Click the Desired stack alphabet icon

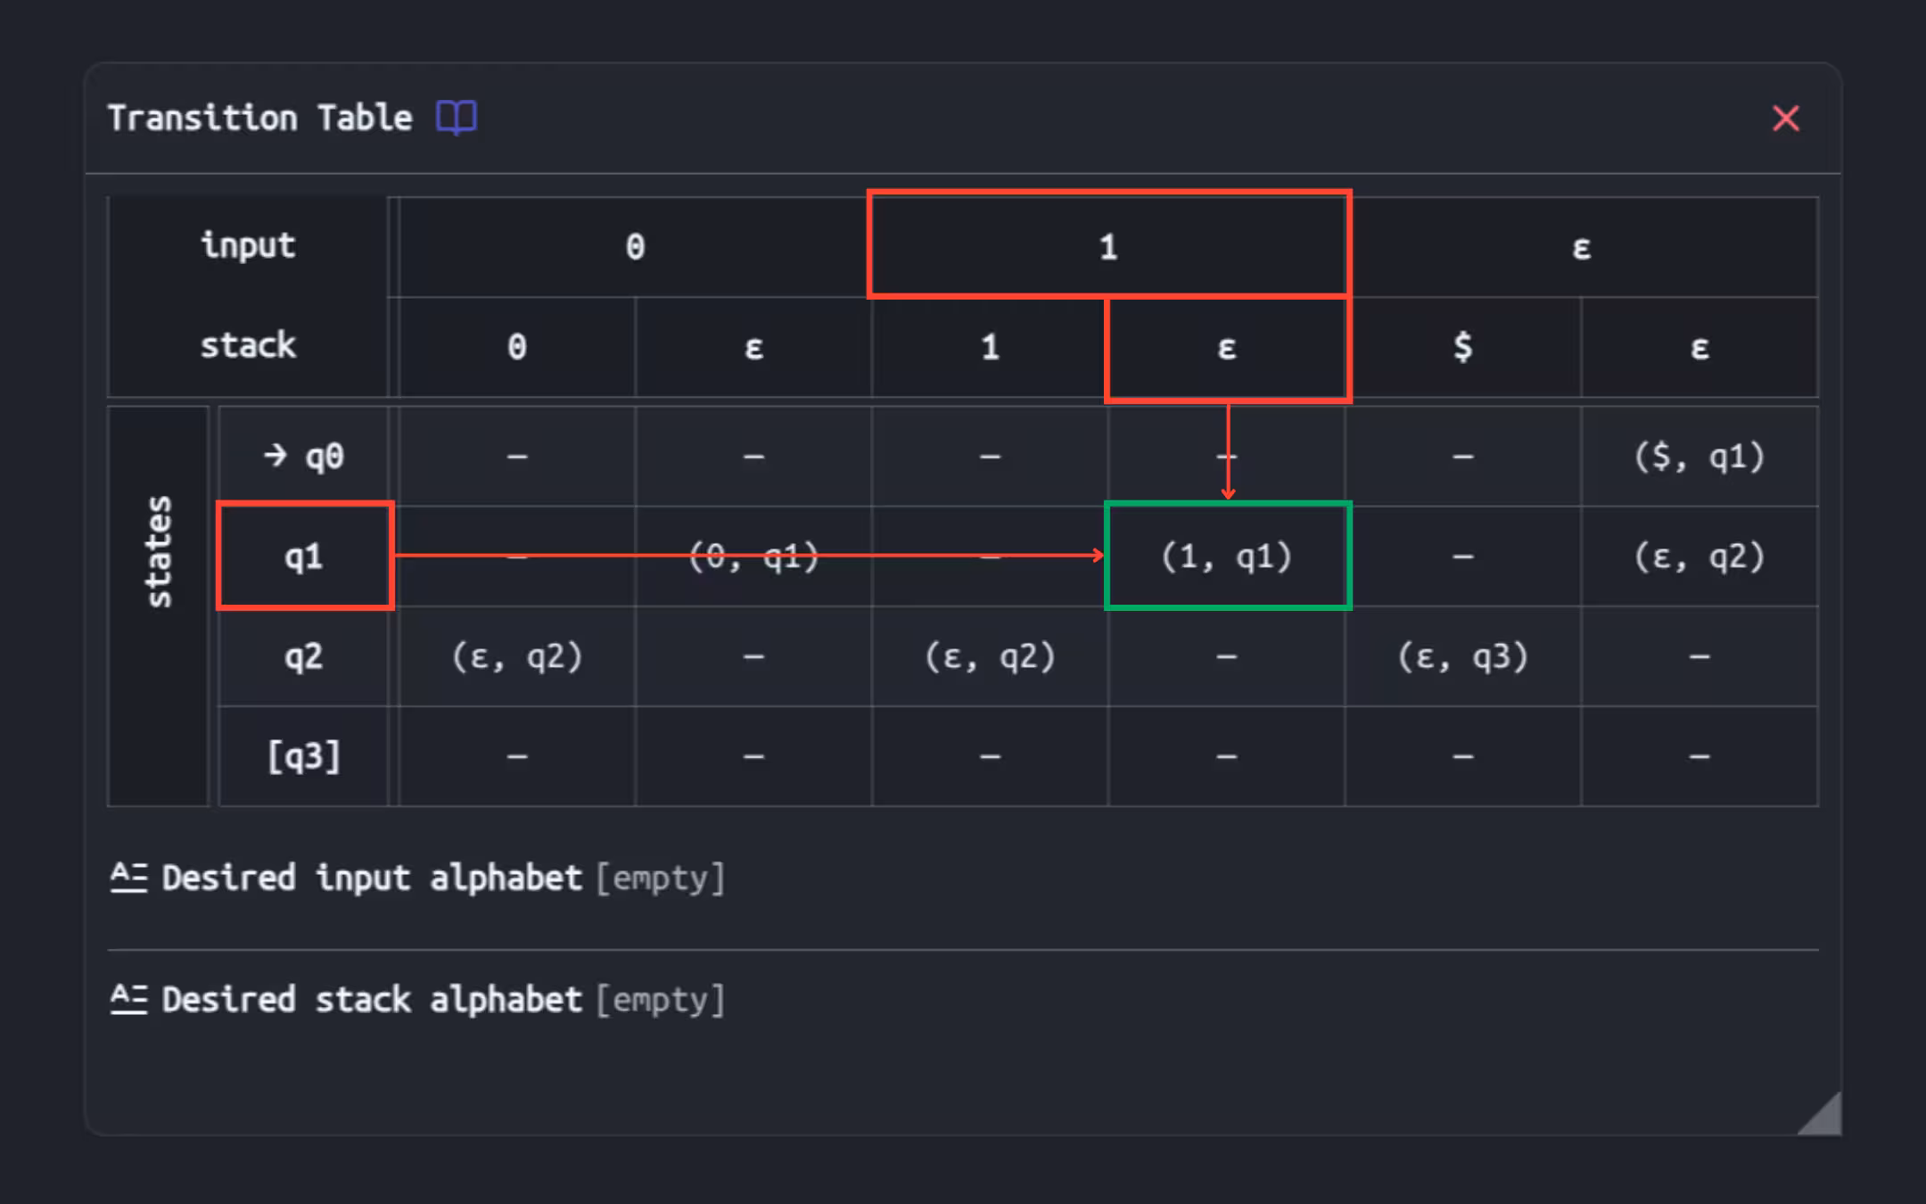tap(128, 999)
